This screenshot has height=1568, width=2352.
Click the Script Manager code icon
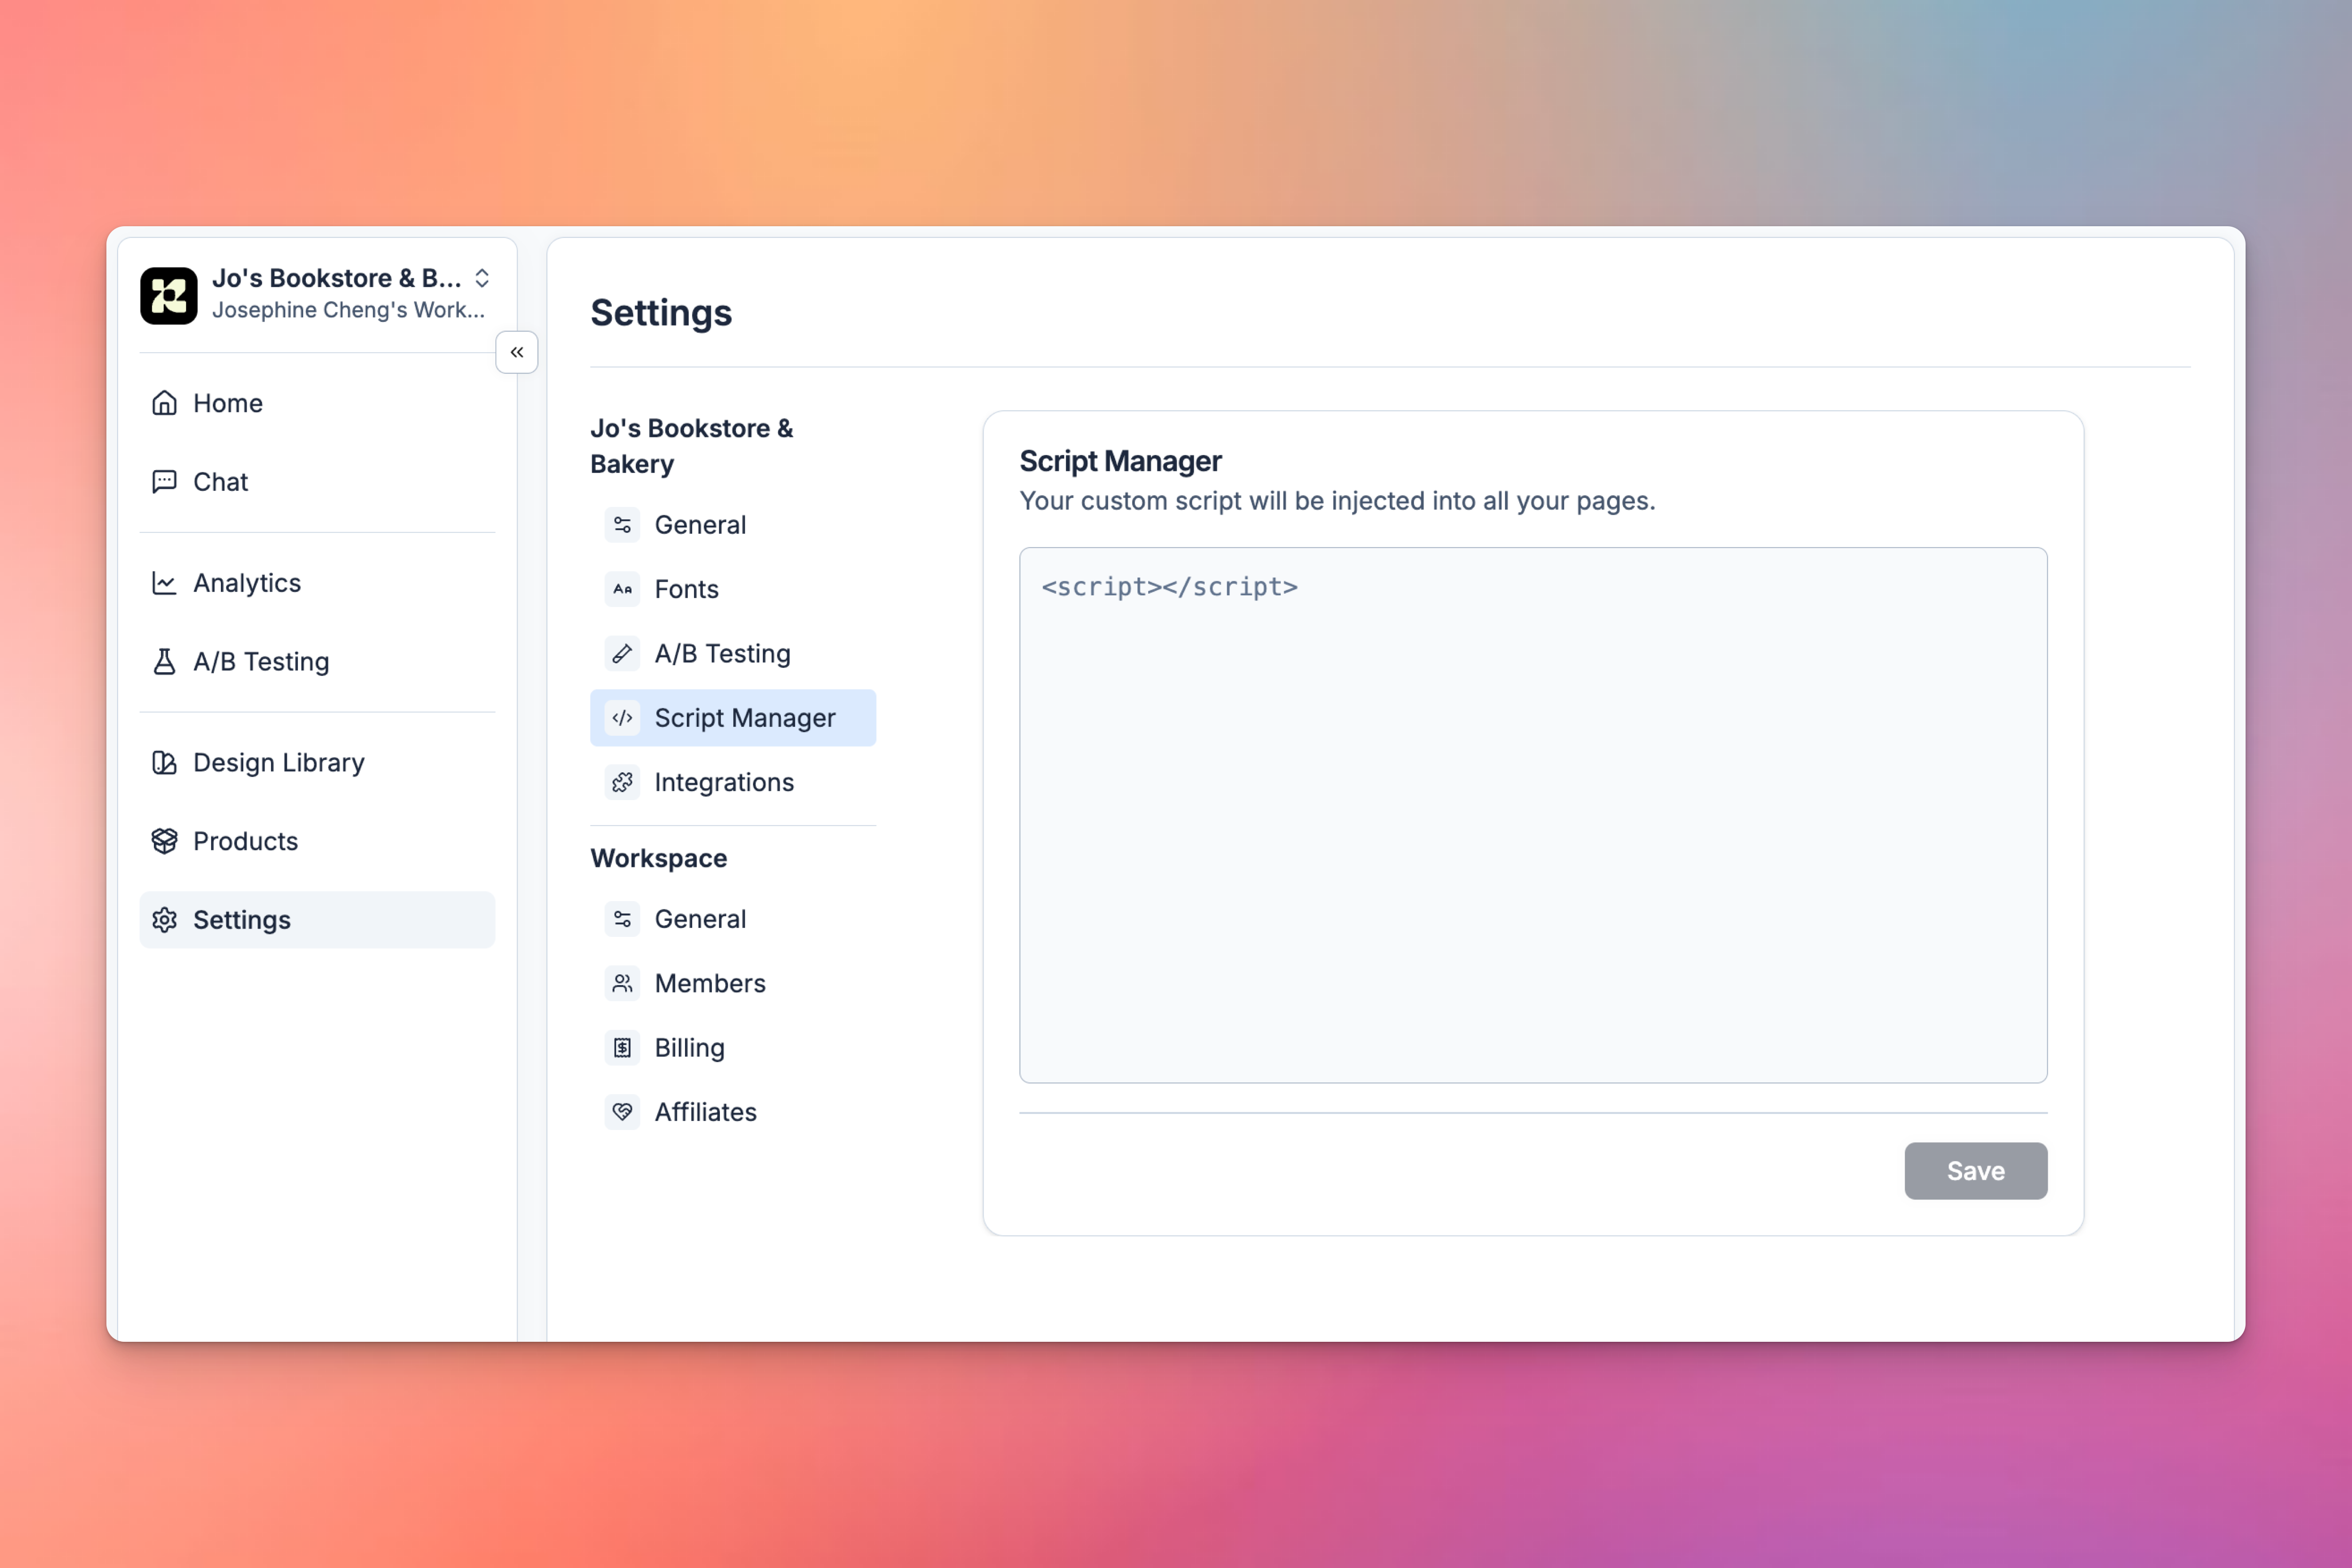(622, 717)
